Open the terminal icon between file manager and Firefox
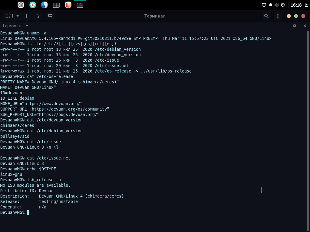 point(56,5)
